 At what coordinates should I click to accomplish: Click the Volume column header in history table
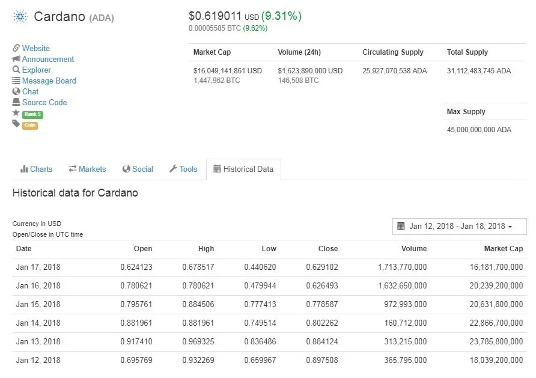pyautogui.click(x=414, y=249)
